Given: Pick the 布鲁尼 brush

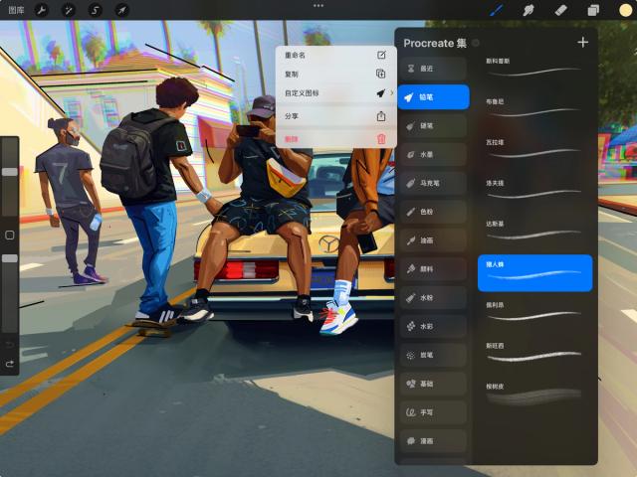Looking at the screenshot, I should (534, 110).
